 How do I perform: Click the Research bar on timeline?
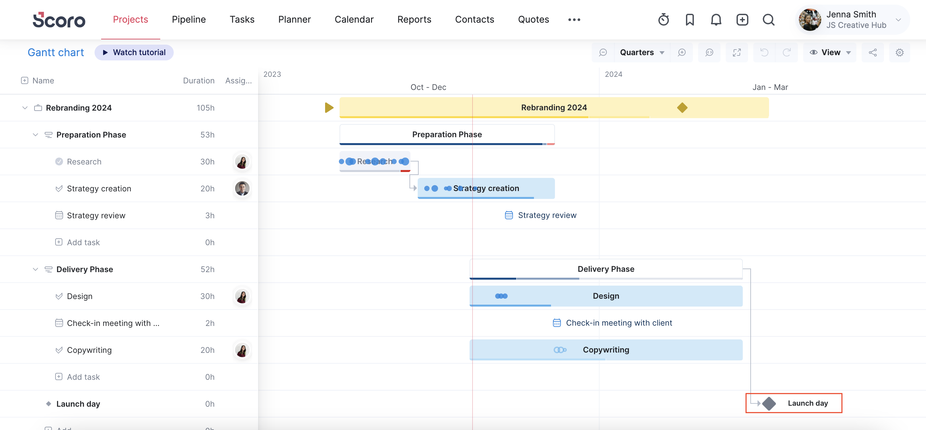click(375, 161)
